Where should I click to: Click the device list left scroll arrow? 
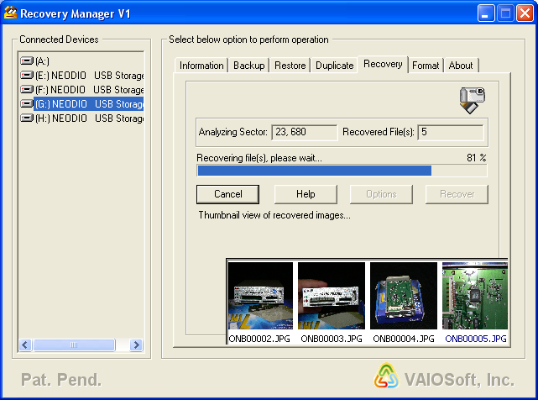25,345
